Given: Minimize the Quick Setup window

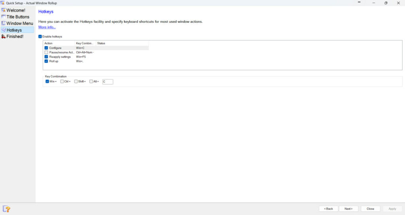Looking at the screenshot, I should pyautogui.click(x=373, y=3).
